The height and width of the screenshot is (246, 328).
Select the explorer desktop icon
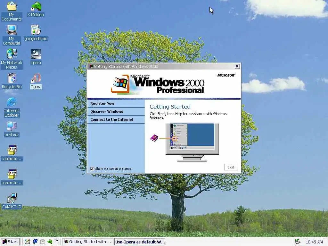coord(12,129)
